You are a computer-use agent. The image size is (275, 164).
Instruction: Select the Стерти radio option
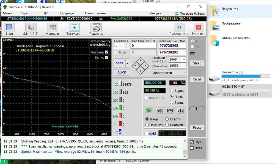click(x=167, y=119)
